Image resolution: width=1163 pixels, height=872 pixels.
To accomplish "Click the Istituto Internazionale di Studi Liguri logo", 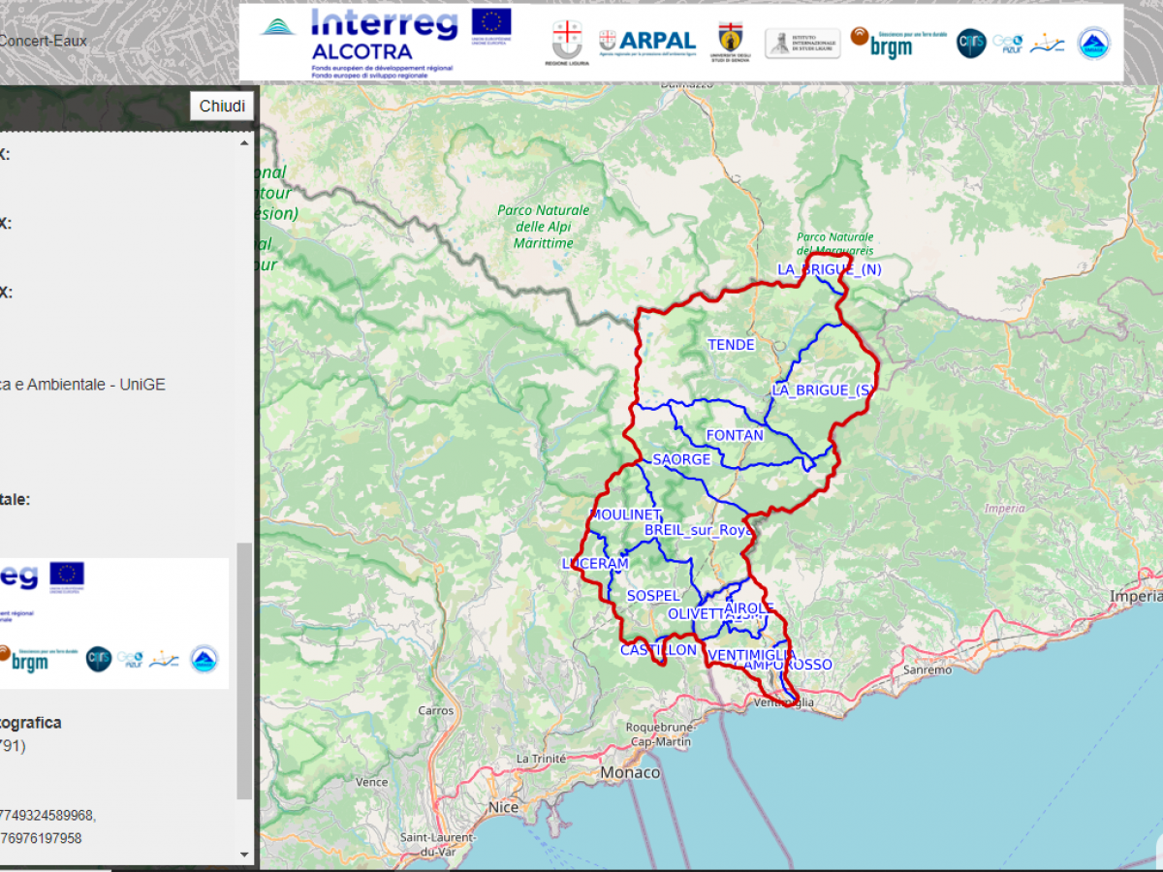I will (x=803, y=43).
